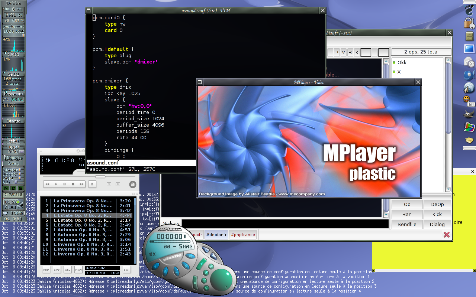
Task: Click the padlock icon in right panel
Action: (469, 23)
